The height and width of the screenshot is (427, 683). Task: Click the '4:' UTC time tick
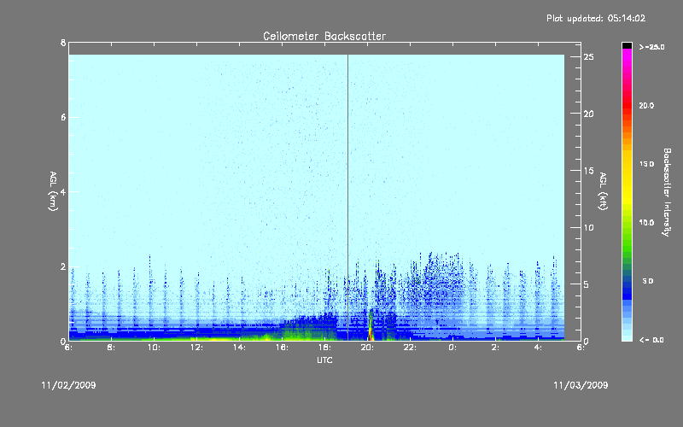538,348
